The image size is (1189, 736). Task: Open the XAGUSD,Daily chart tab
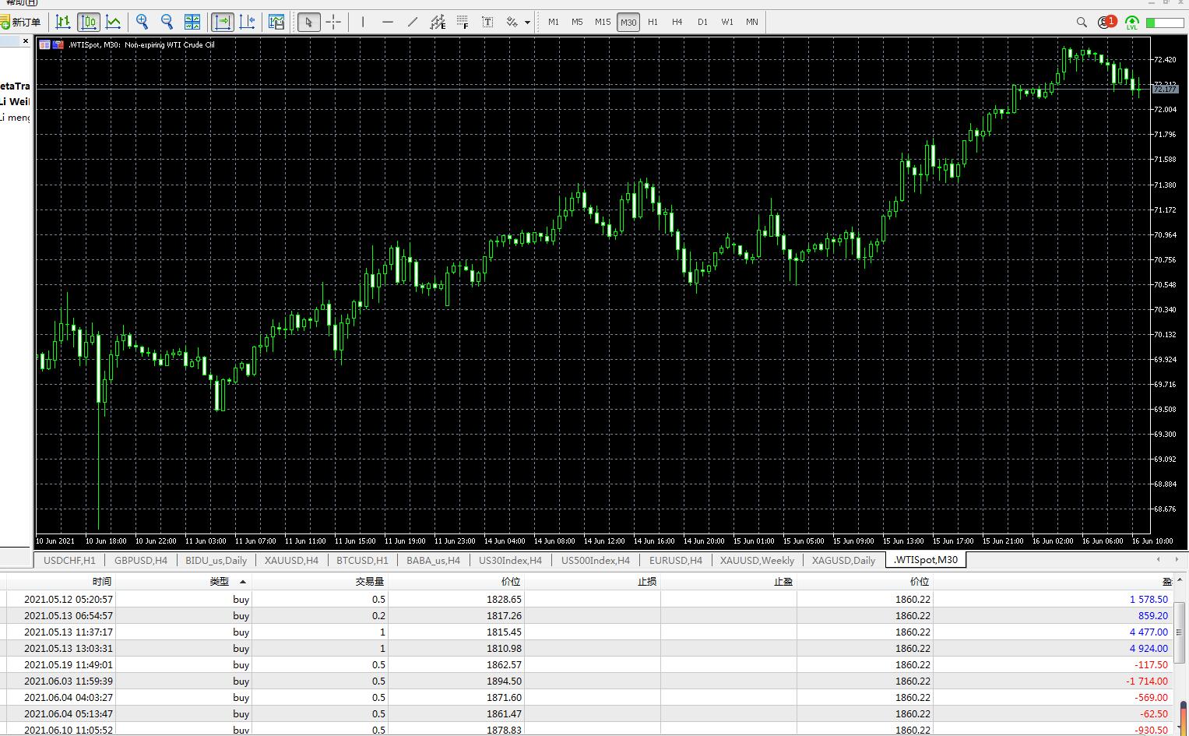(x=843, y=560)
